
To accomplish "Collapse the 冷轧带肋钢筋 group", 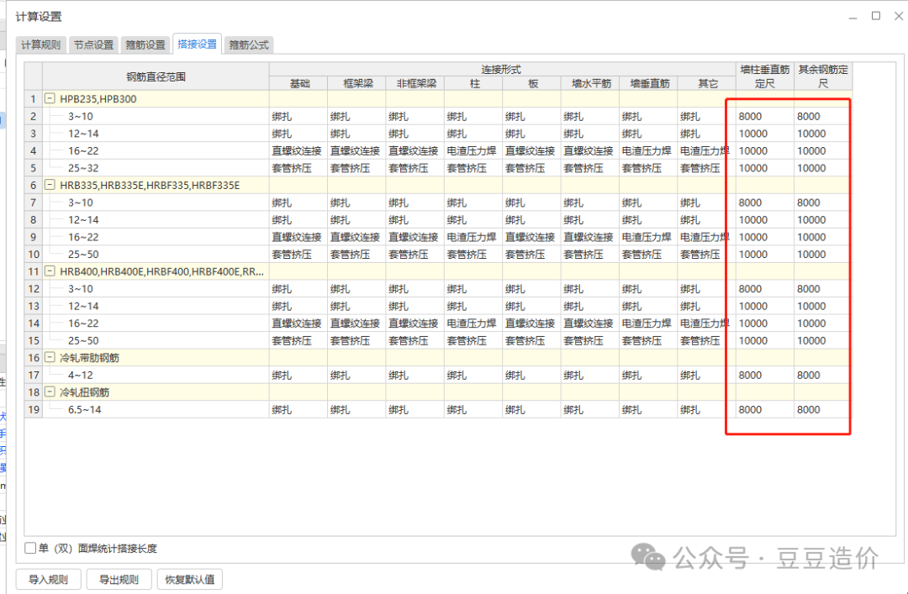I will click(x=50, y=358).
